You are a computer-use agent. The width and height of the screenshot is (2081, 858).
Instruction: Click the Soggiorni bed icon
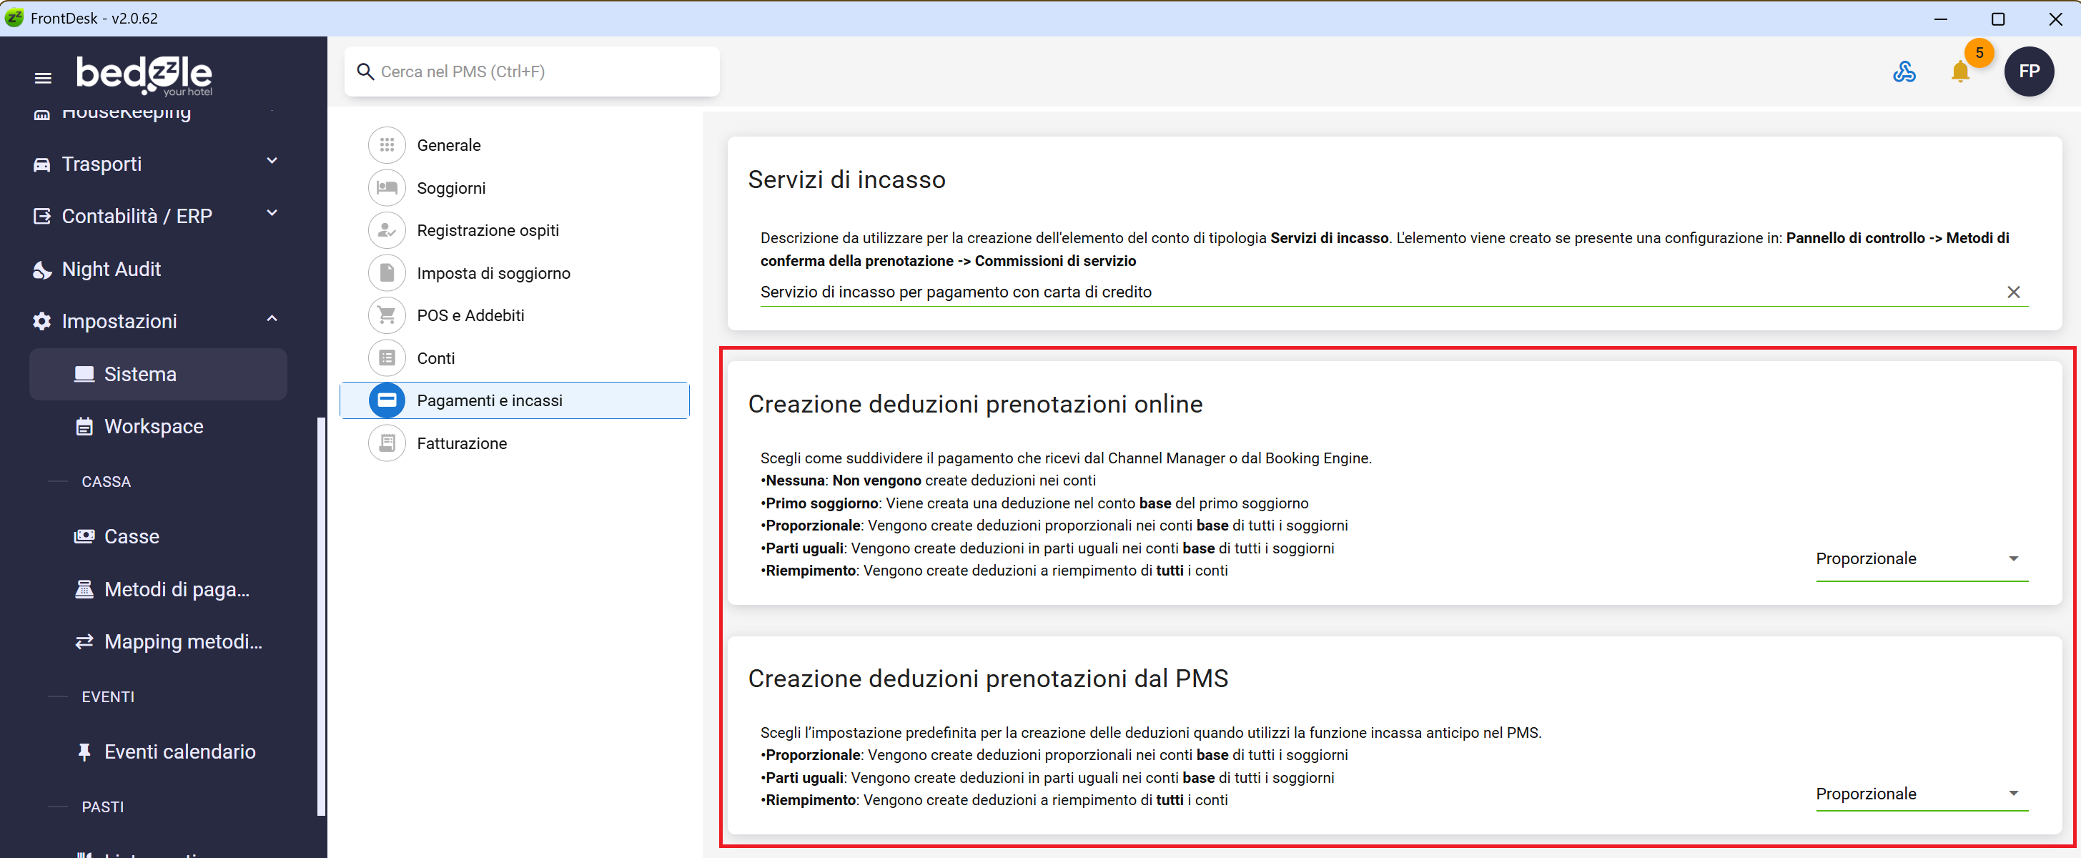[x=387, y=188]
